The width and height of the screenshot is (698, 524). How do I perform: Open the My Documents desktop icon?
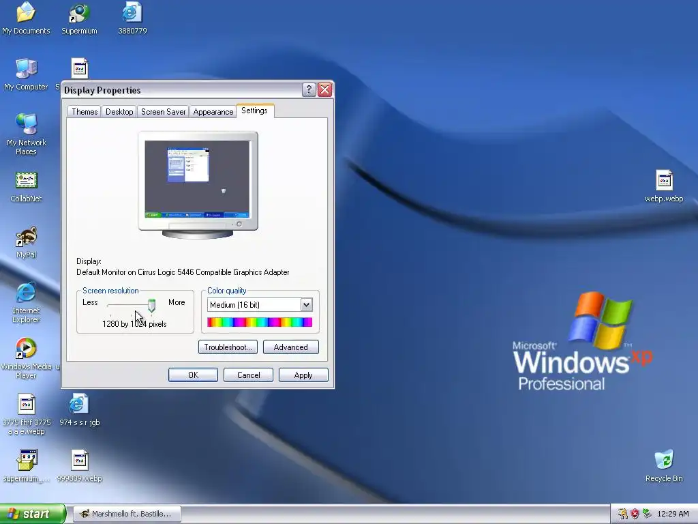tap(26, 18)
